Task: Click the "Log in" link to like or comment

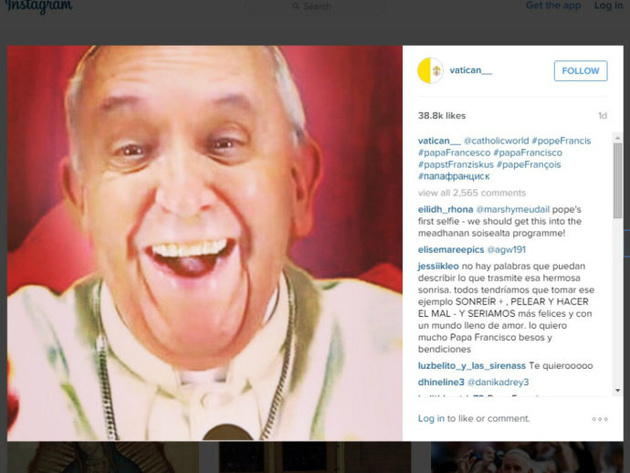Action: [431, 418]
